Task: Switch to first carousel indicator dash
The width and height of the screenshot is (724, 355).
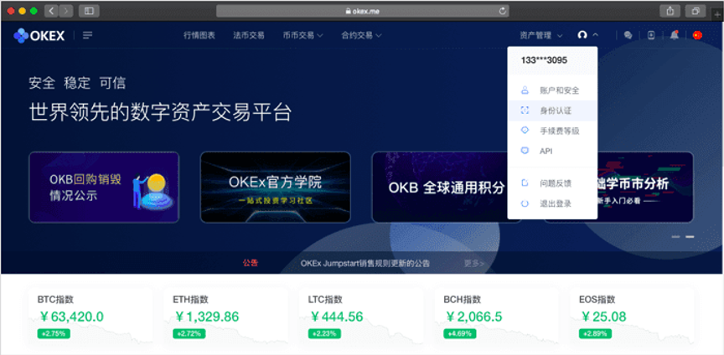Action: 675,237
